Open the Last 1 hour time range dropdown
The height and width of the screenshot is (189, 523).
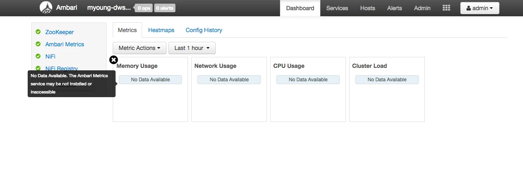point(192,48)
